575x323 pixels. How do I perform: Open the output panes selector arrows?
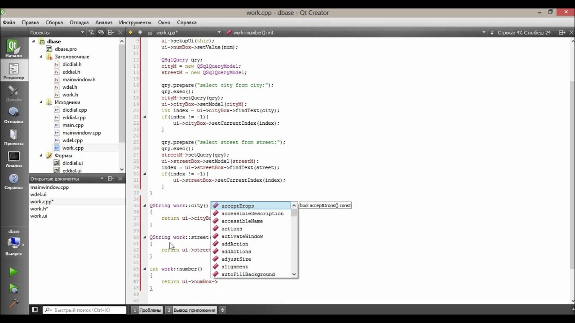click(x=222, y=310)
